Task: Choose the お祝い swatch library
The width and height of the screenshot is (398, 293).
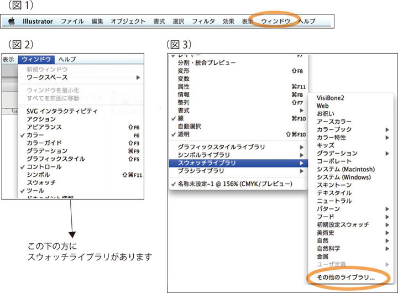Action: [350, 114]
